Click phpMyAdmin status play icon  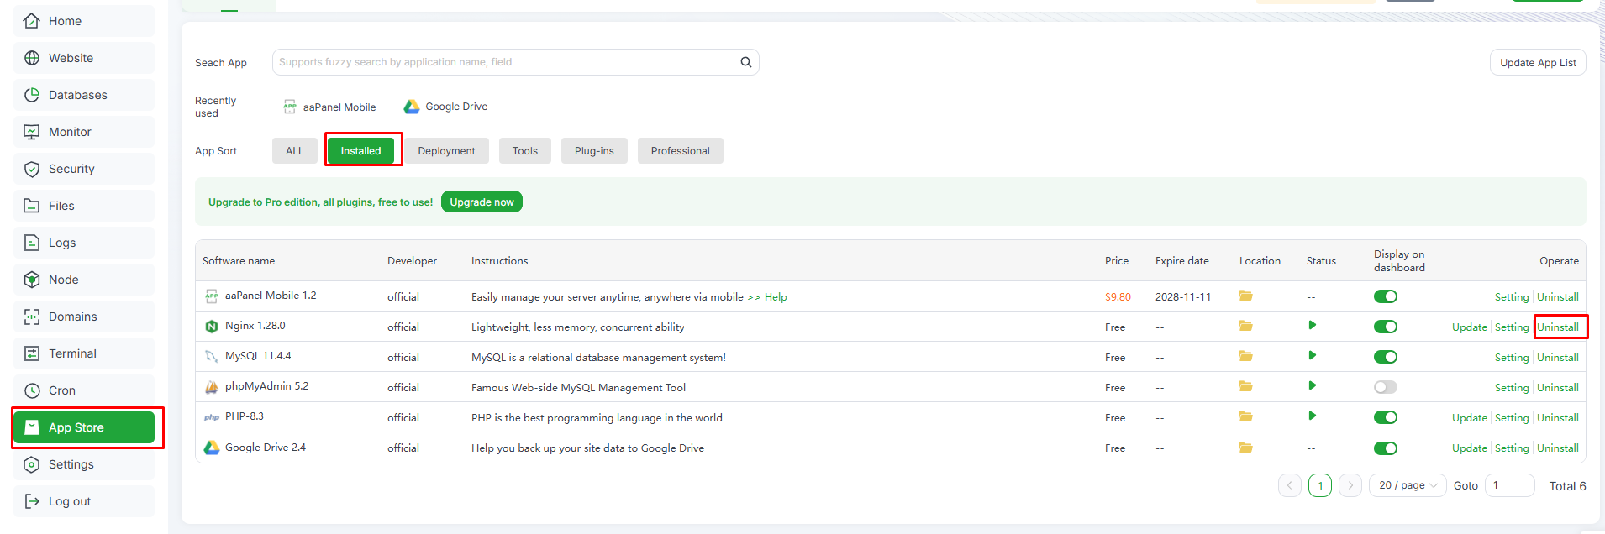point(1312,386)
